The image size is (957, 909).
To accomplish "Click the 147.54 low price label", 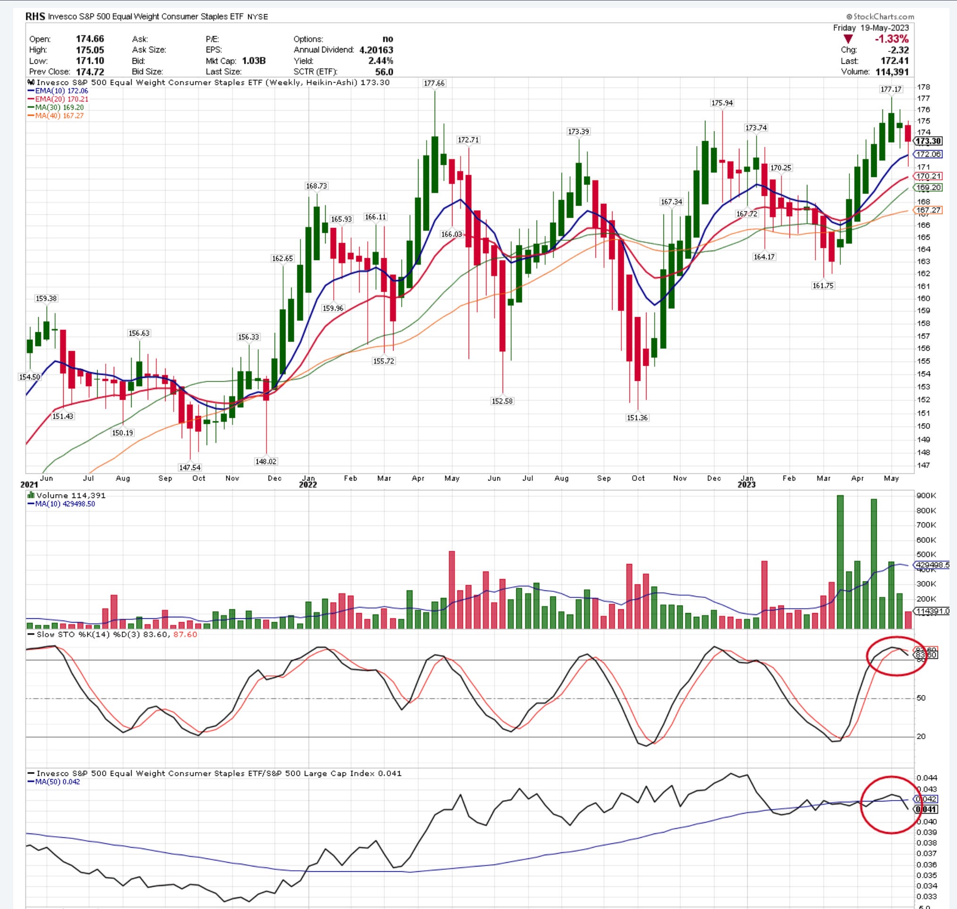I will point(189,468).
